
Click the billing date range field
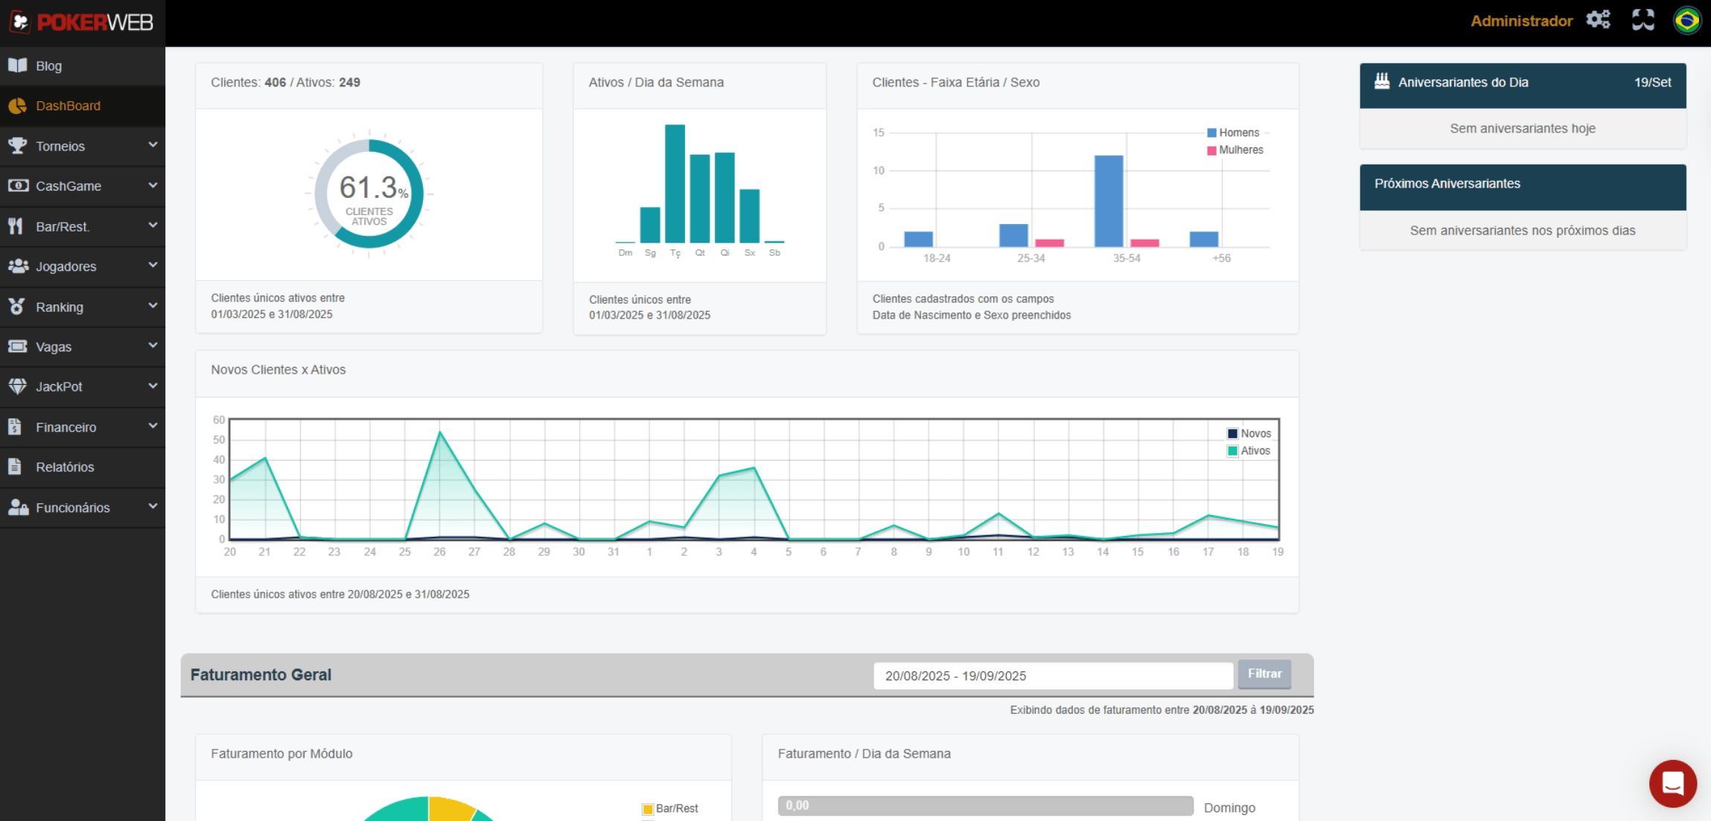tap(1052, 676)
